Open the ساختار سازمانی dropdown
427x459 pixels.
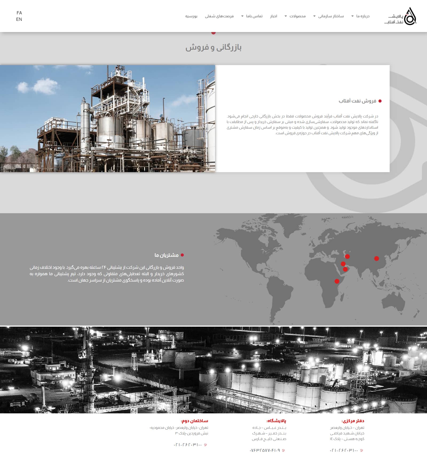pos(328,16)
